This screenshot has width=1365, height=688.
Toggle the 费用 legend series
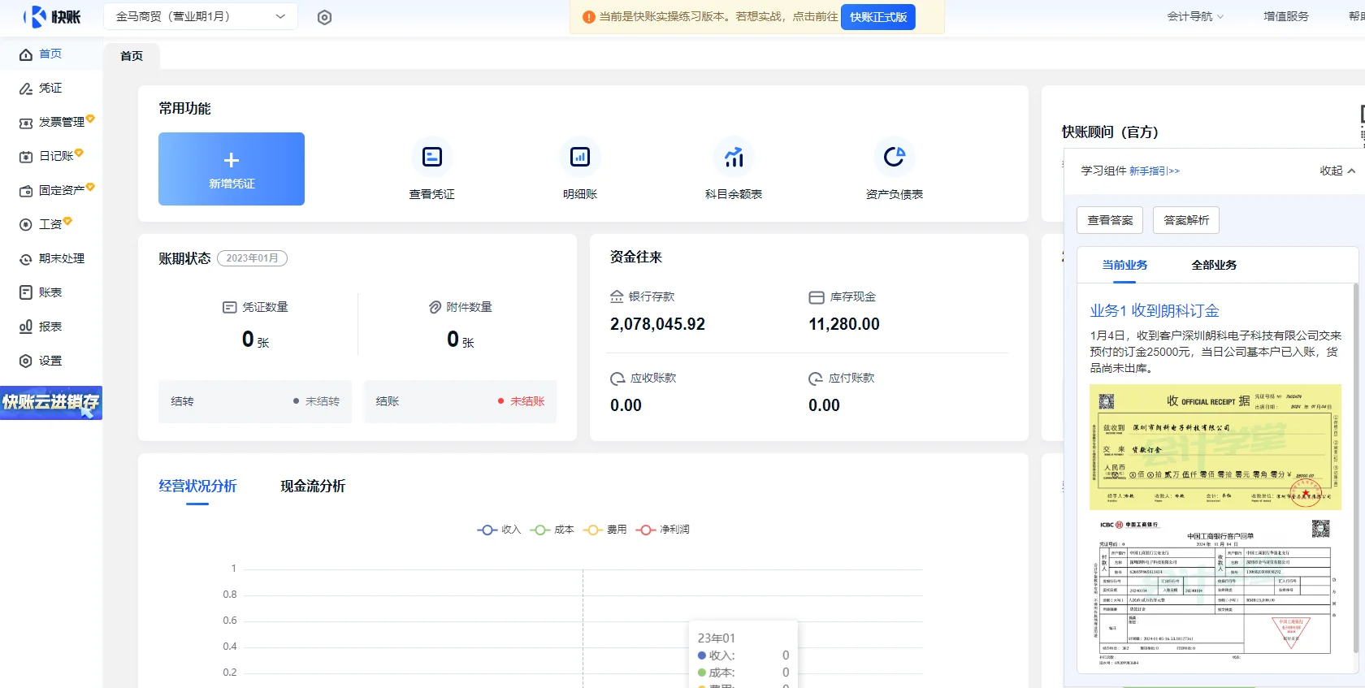[605, 530]
